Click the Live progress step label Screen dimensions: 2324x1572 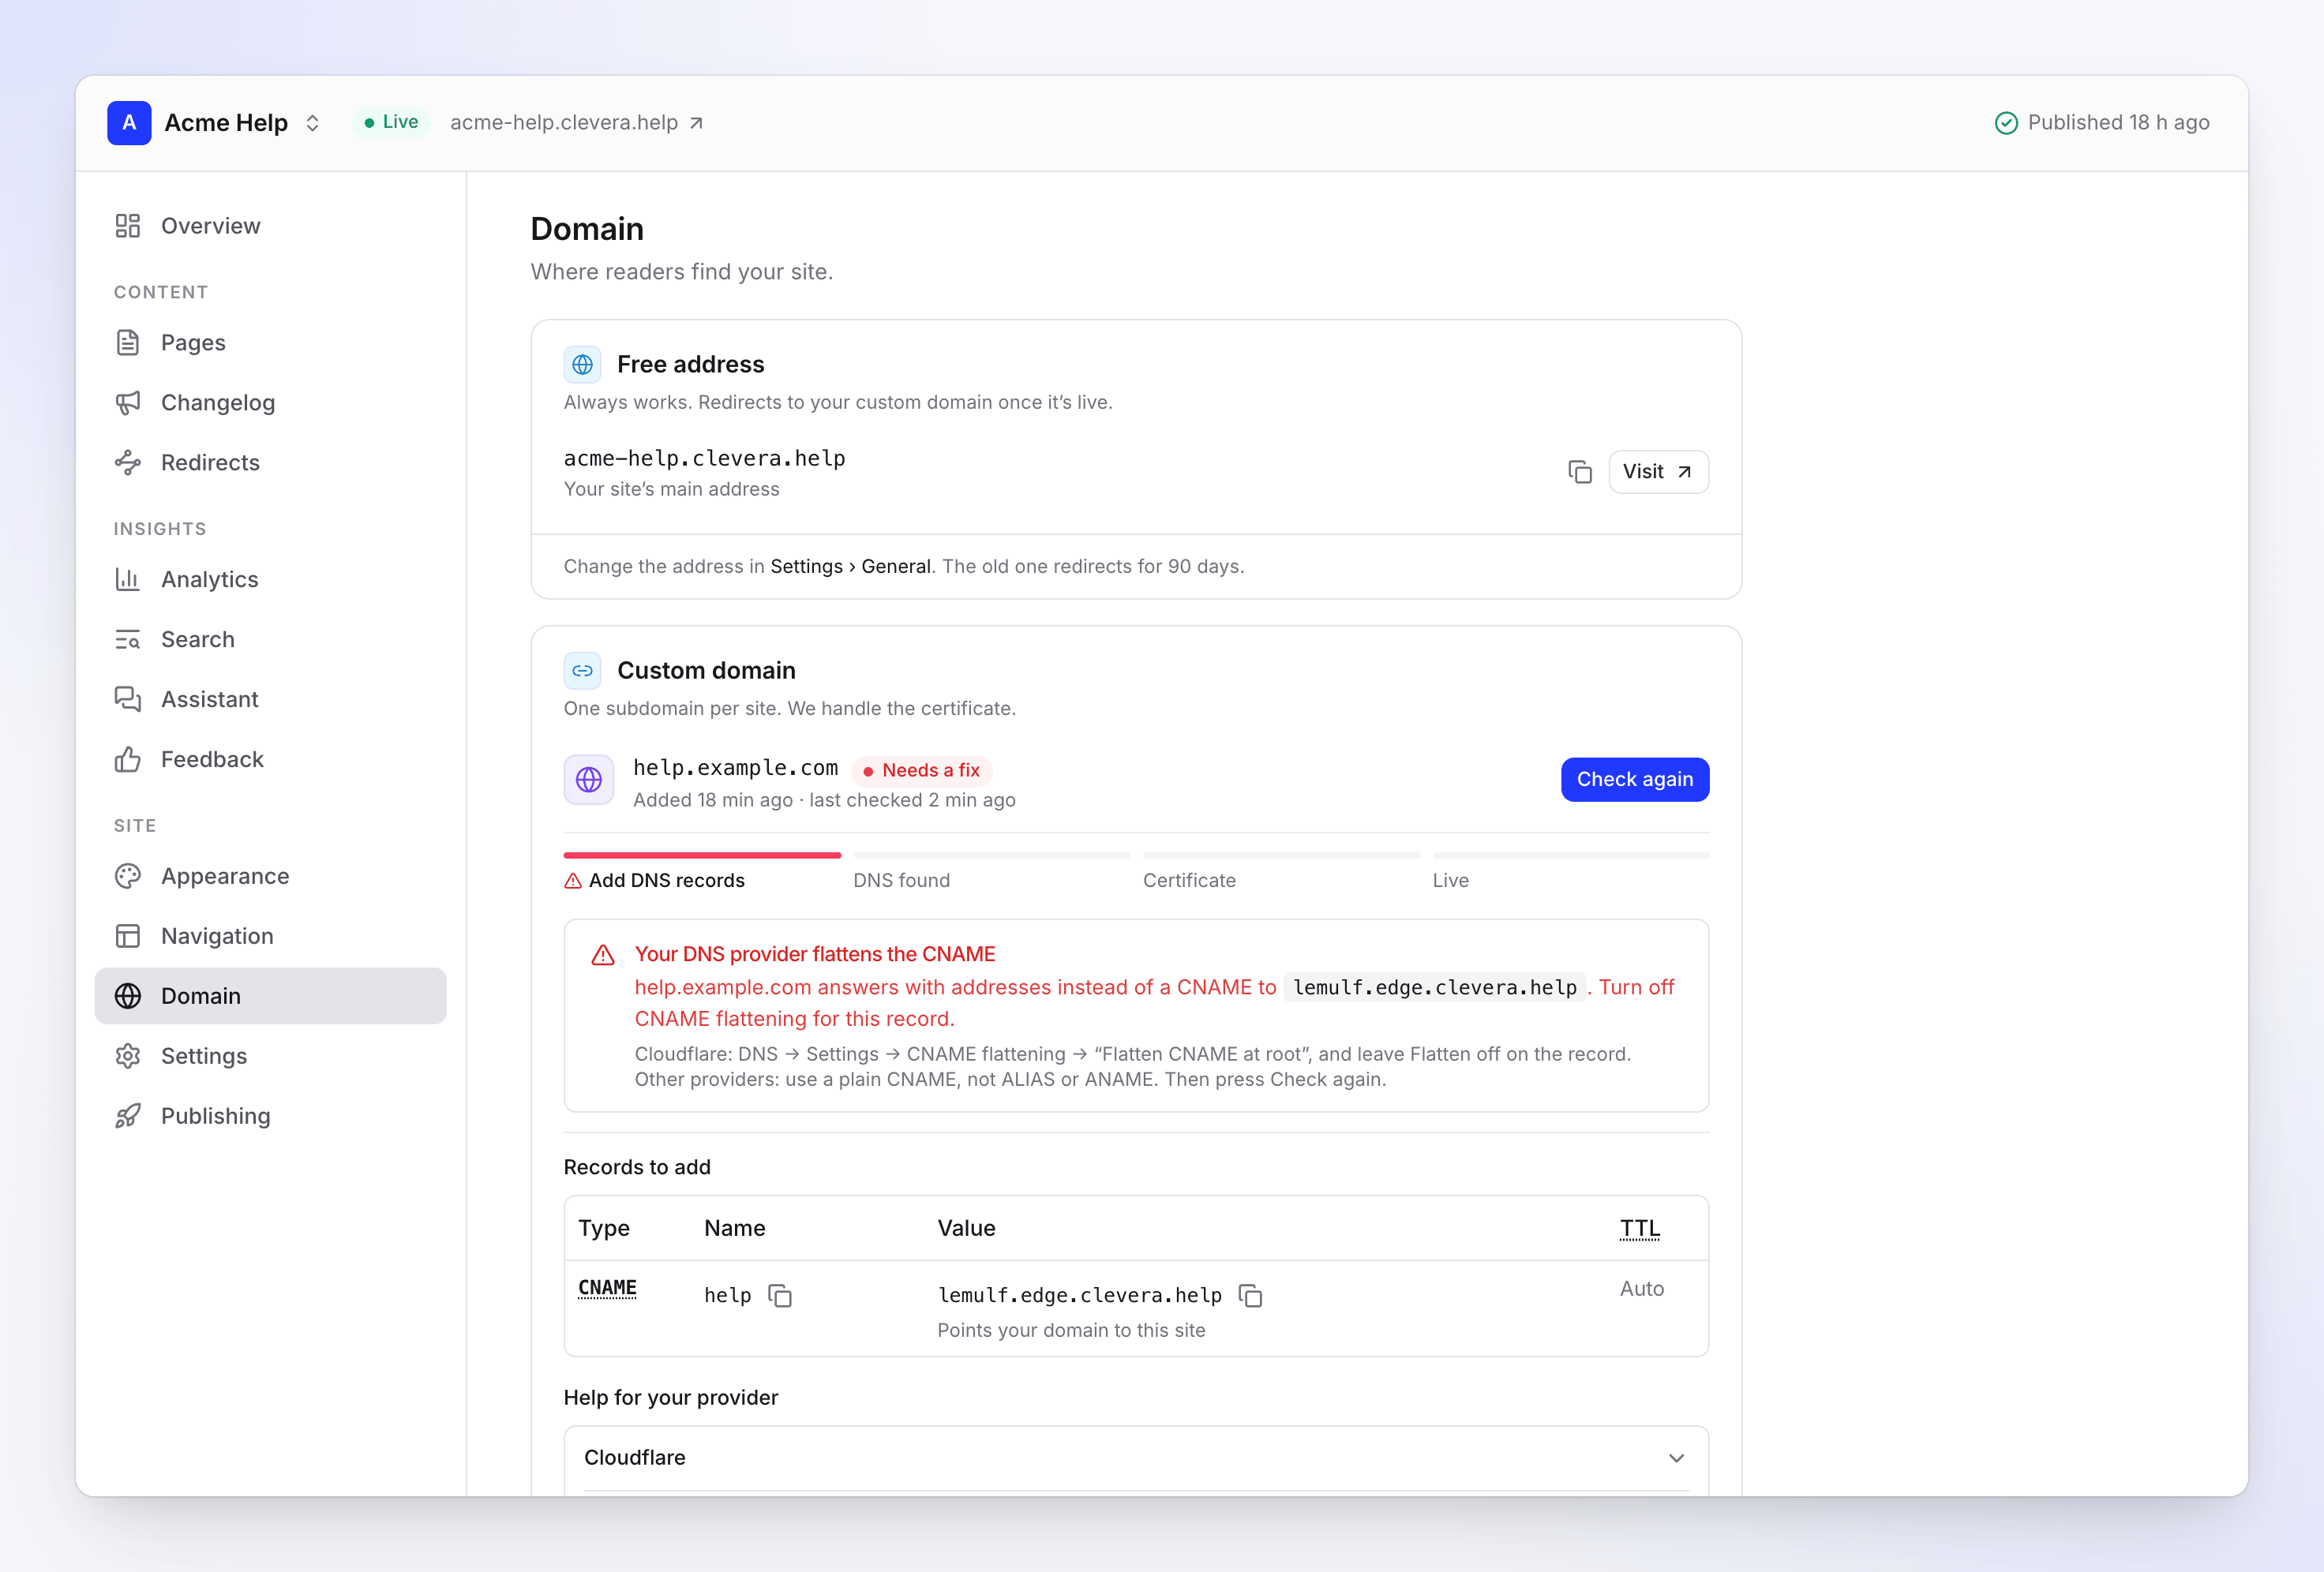[1450, 881]
